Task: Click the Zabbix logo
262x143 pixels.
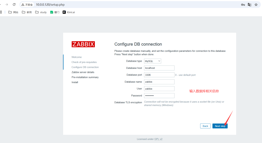Action: [x=83, y=44]
